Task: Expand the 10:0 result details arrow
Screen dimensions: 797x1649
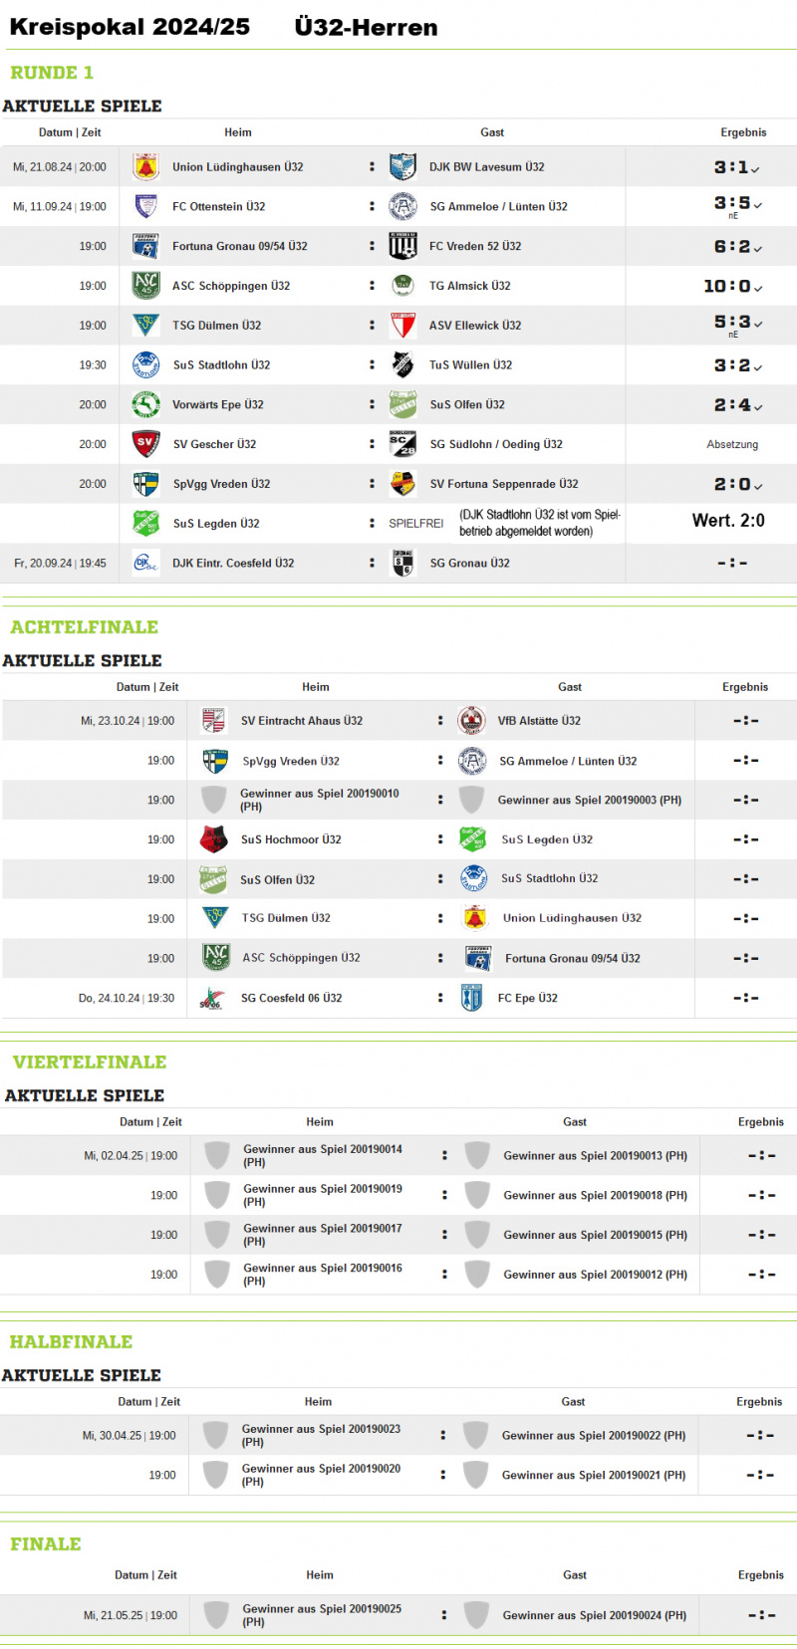Action: 758,288
